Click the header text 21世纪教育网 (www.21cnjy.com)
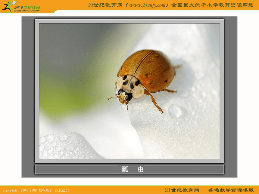 click(x=128, y=5)
